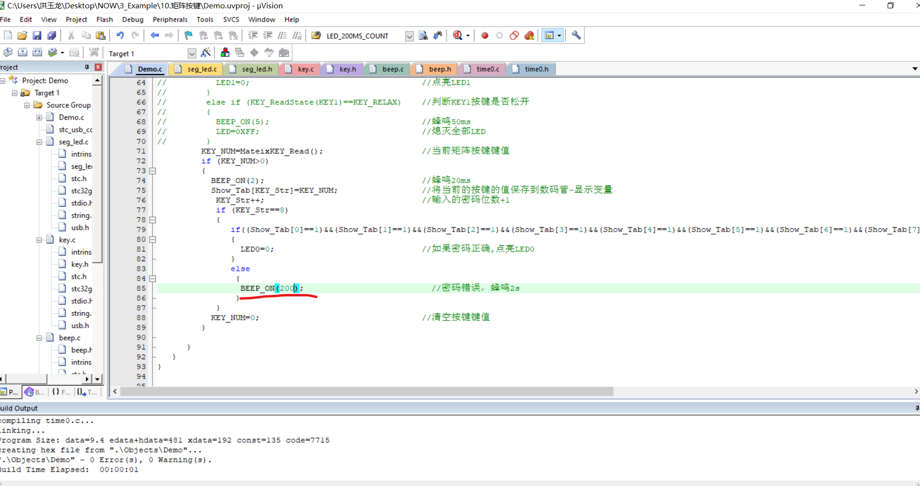Switch to time0.h editor tab
Viewport: 920px width, 486px height.
point(531,69)
